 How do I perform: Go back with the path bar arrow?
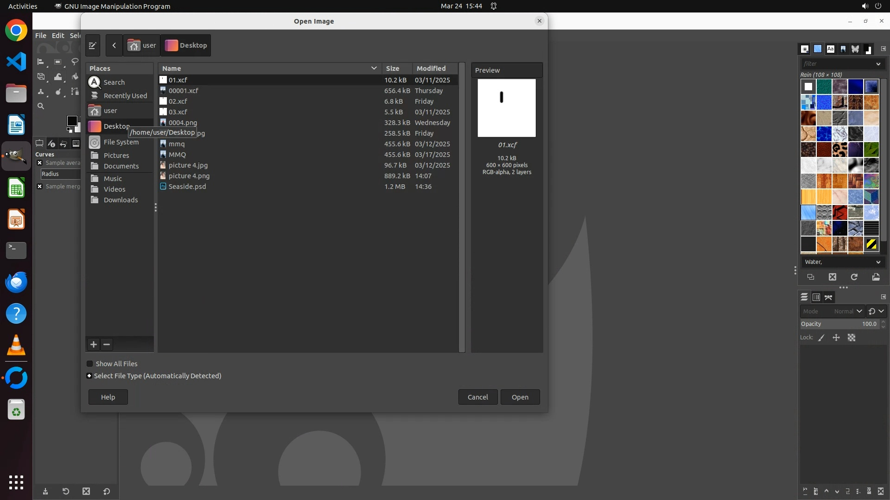(x=114, y=45)
